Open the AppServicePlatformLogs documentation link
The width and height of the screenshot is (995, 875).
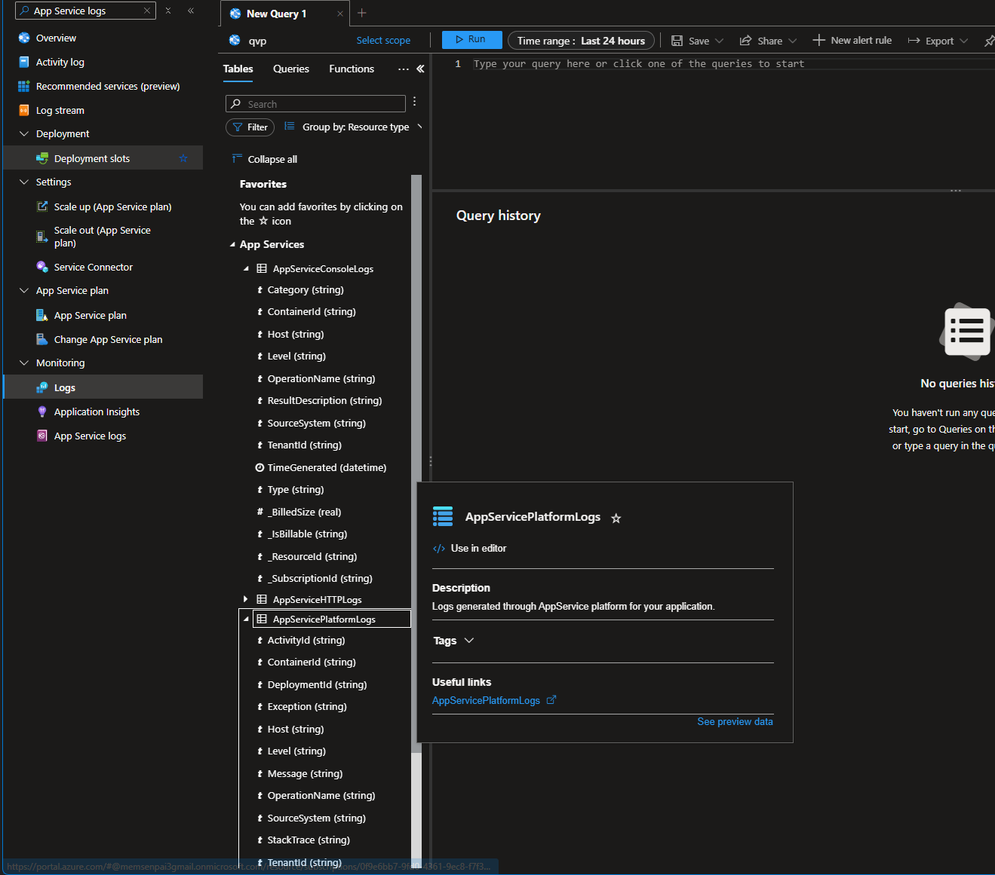click(x=494, y=700)
